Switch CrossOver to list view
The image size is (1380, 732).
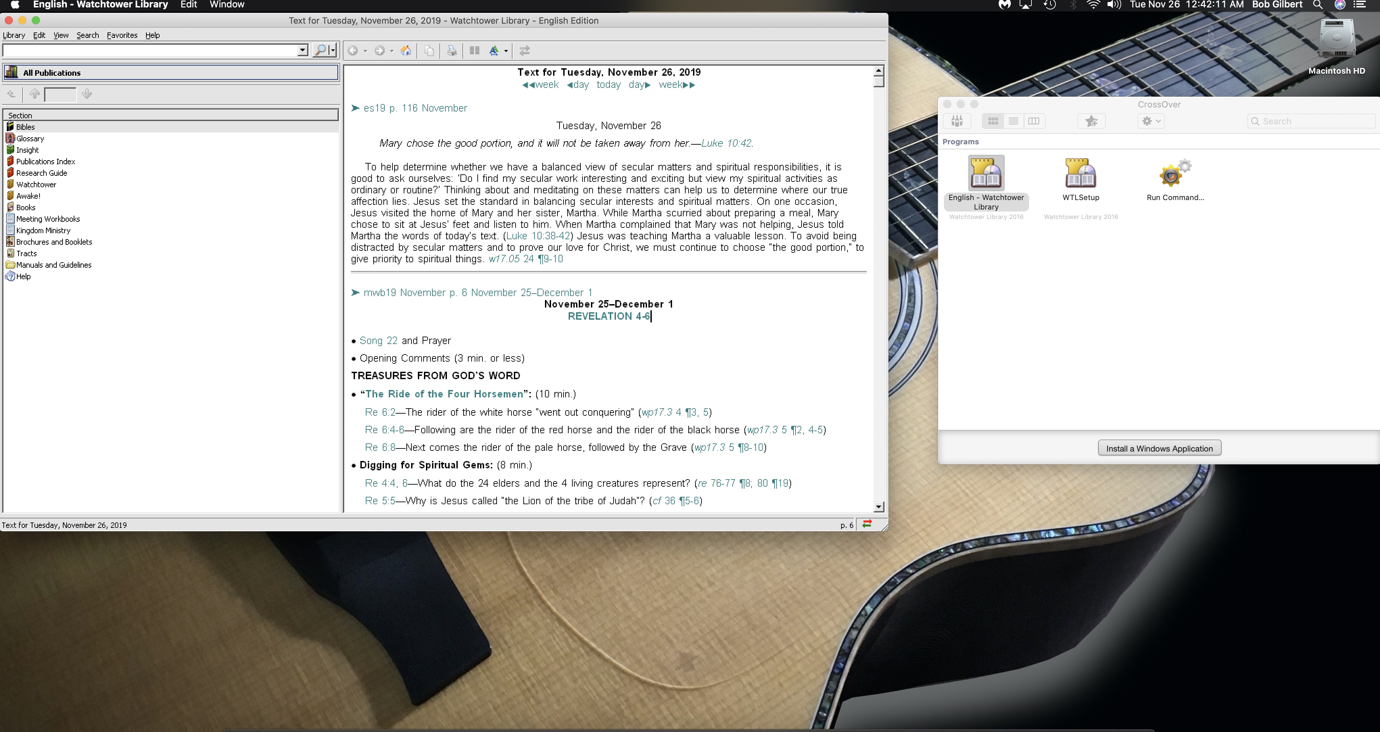(1013, 121)
